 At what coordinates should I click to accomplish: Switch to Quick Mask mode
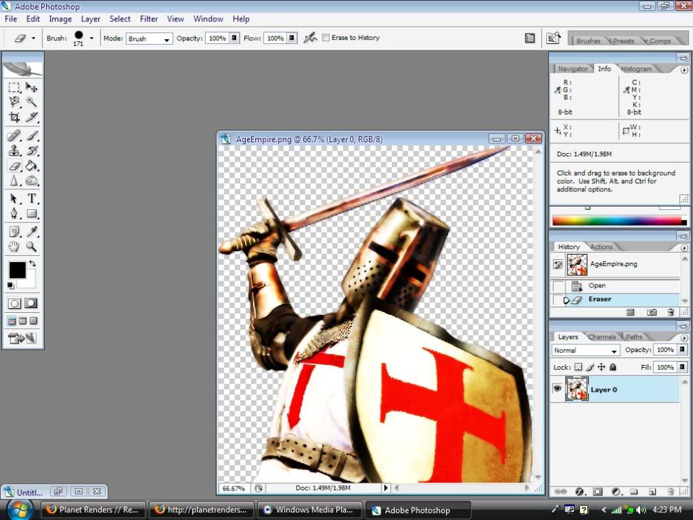31,303
